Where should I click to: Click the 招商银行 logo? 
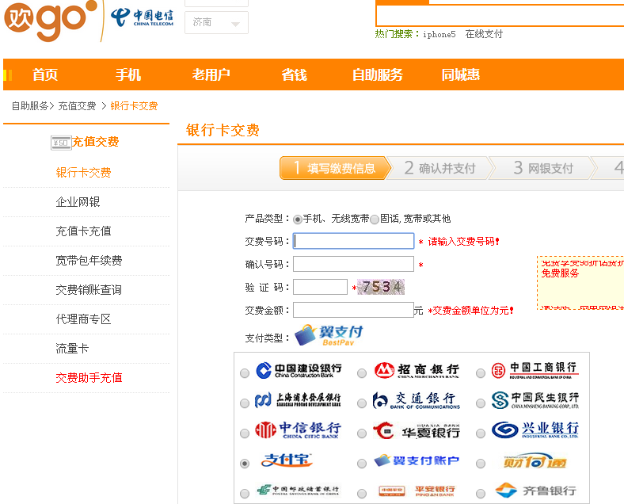(x=417, y=370)
